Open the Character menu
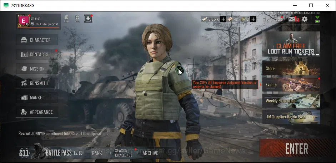The image size is (336, 163). tap(37, 40)
